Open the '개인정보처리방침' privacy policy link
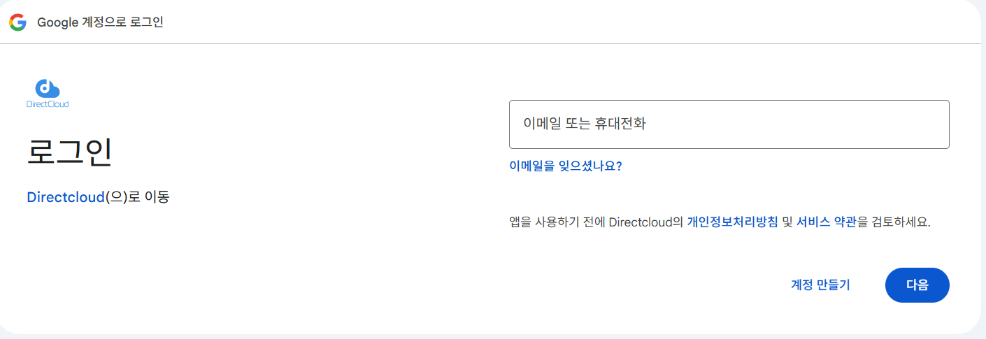Viewport: 986px width, 339px height. (732, 222)
